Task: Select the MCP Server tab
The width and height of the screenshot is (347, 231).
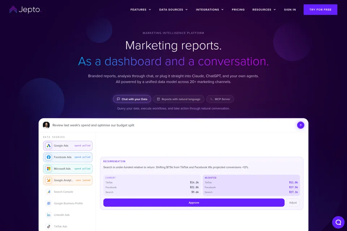Action: coord(220,99)
